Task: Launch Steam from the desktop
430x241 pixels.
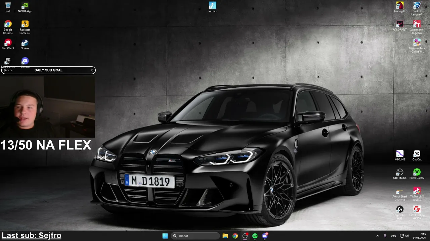Action: click(25, 45)
